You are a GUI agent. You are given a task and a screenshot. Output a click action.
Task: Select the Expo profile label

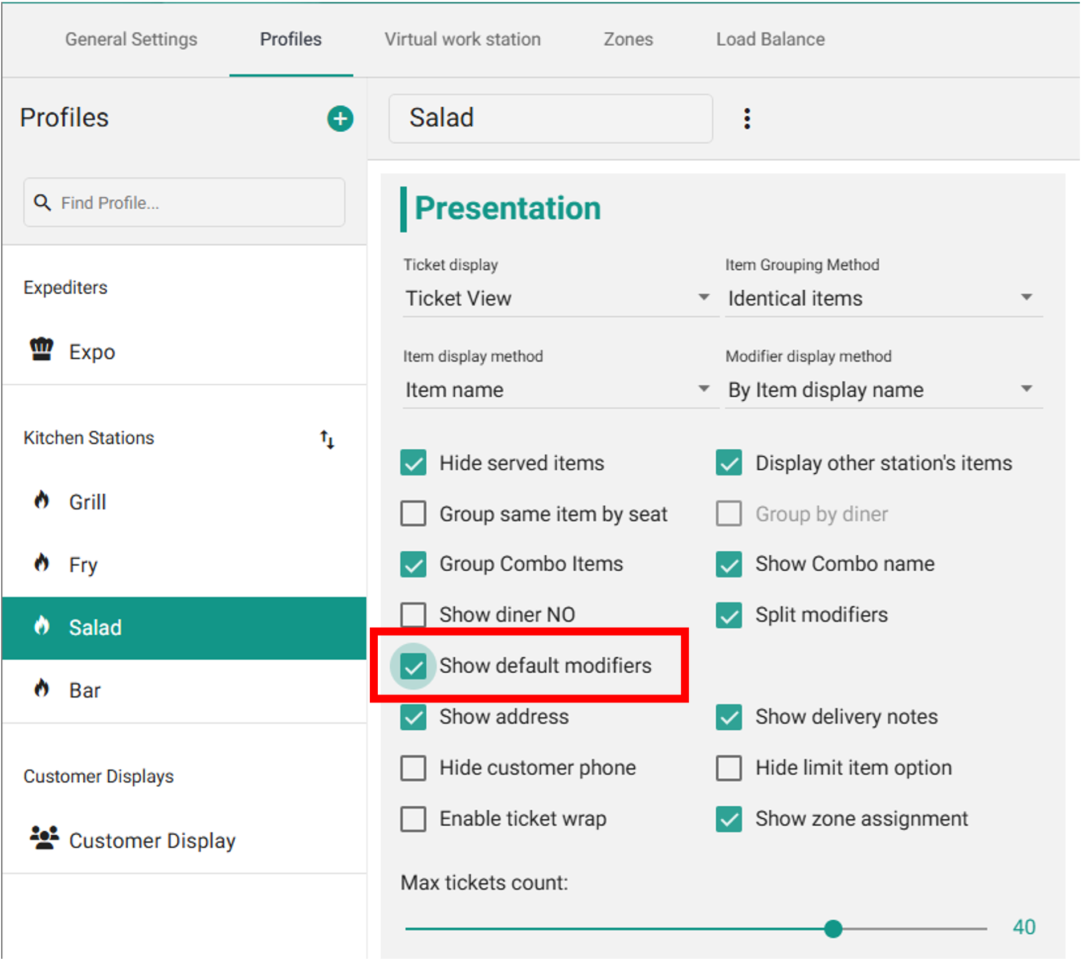[92, 352]
